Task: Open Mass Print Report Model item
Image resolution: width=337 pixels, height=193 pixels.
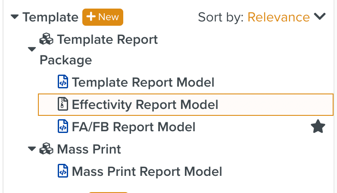Action: coord(147,172)
